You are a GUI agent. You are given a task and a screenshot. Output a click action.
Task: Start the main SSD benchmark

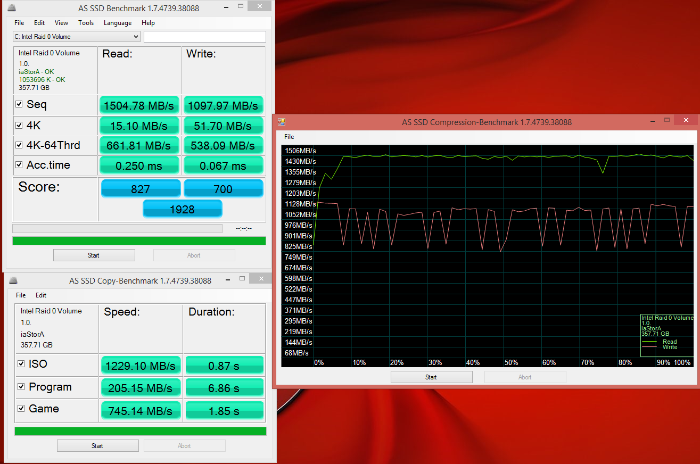94,255
